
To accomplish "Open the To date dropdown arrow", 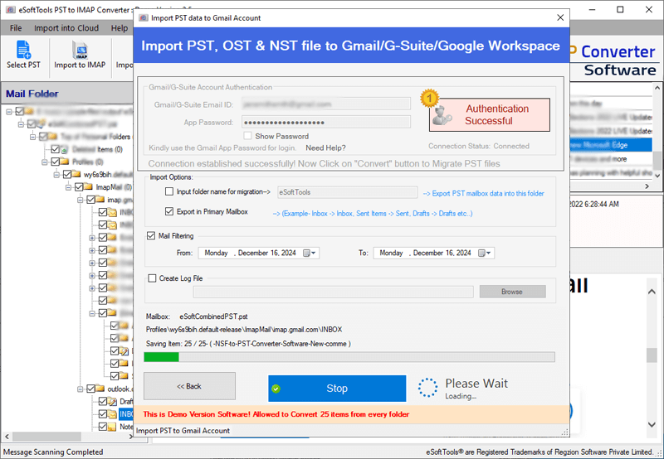I will pos(489,253).
